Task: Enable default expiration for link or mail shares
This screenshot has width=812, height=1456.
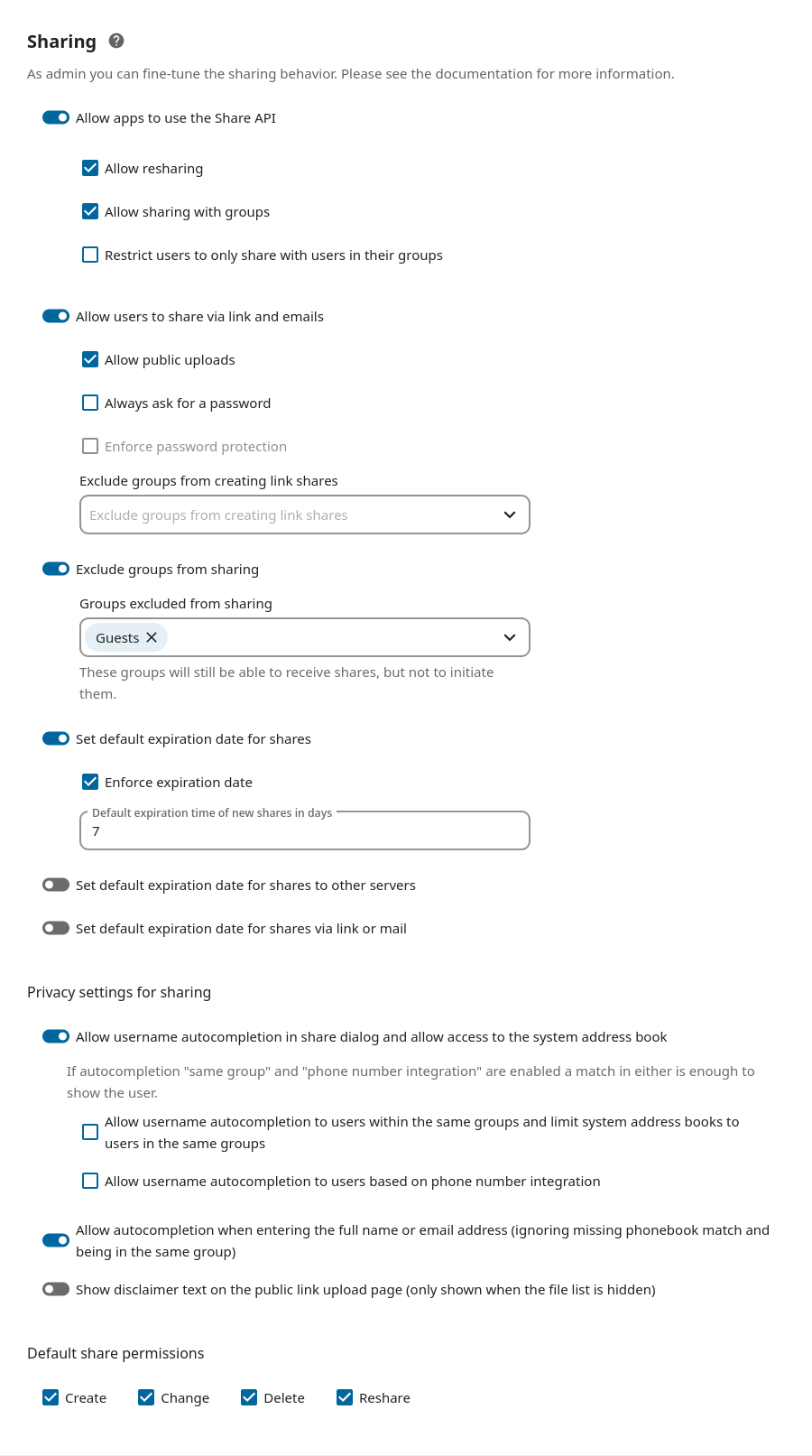Action: point(56,928)
